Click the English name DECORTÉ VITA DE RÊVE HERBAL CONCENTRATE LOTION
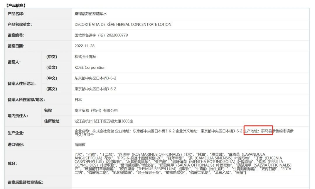Screen dimensions: 315x189 (123, 24)
